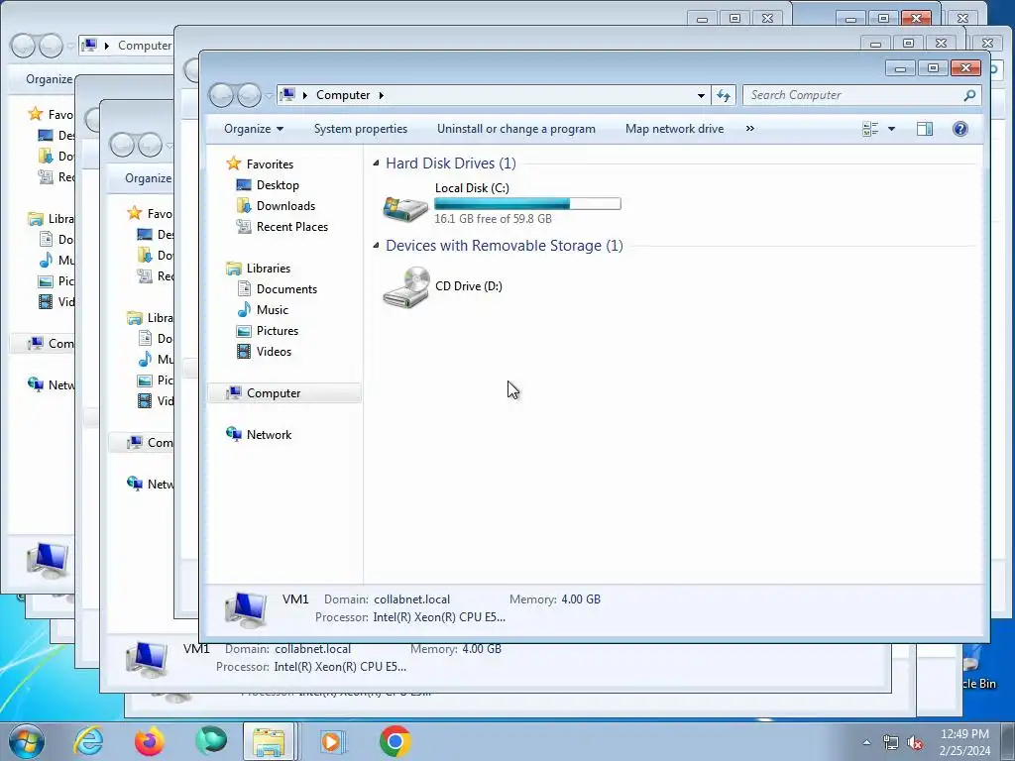Open the Help question mark icon
1015x761 pixels.
(x=959, y=129)
